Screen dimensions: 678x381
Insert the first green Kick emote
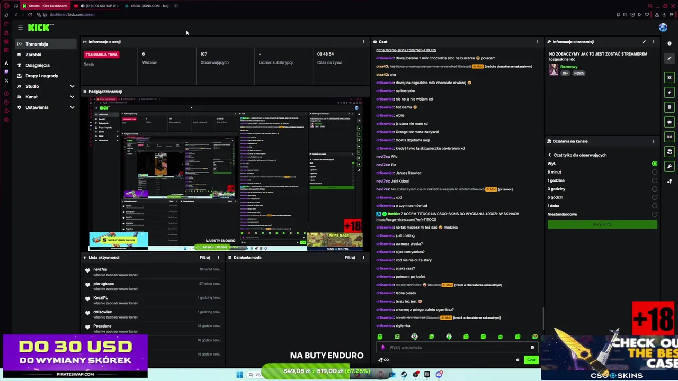pos(380,337)
